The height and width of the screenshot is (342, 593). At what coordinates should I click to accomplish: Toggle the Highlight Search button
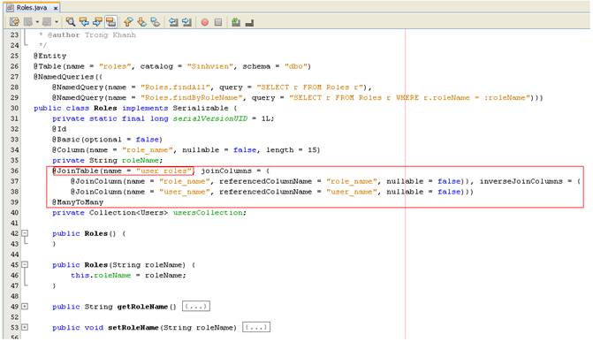coord(110,22)
